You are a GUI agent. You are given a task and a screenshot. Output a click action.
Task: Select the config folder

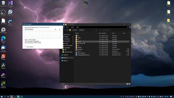[x=79, y=38]
